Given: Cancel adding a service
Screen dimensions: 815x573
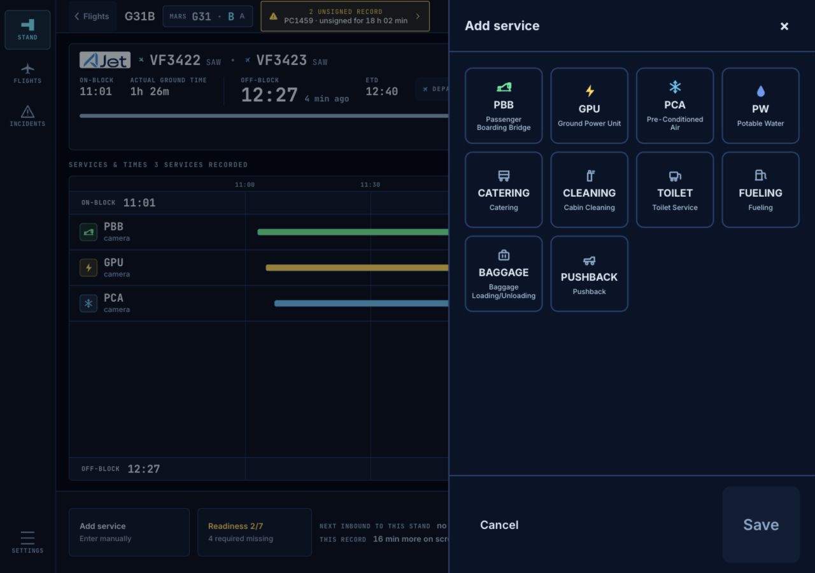Looking at the screenshot, I should tap(499, 525).
